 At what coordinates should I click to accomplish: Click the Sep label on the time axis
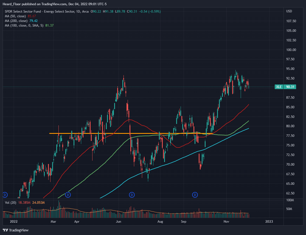(183, 222)
